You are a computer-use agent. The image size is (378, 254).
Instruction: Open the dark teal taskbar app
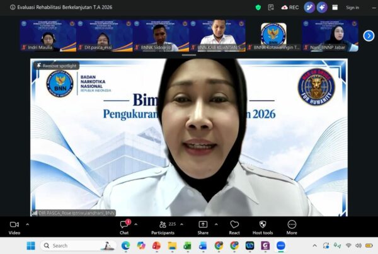tap(249, 246)
